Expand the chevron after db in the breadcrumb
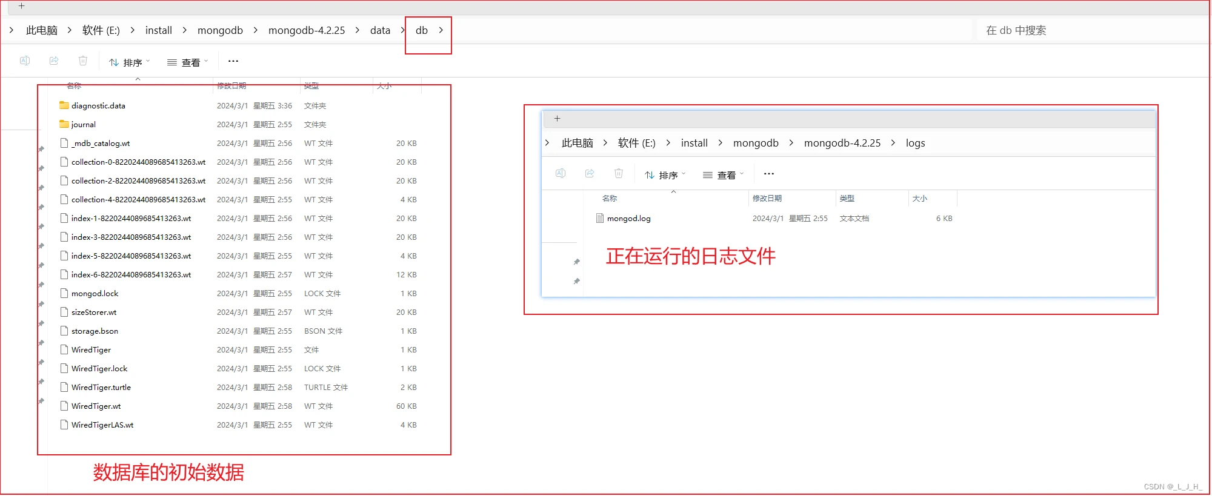The height and width of the screenshot is (496, 1212). point(441,30)
